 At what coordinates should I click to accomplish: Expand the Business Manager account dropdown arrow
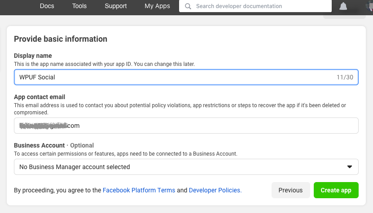pyautogui.click(x=350, y=167)
